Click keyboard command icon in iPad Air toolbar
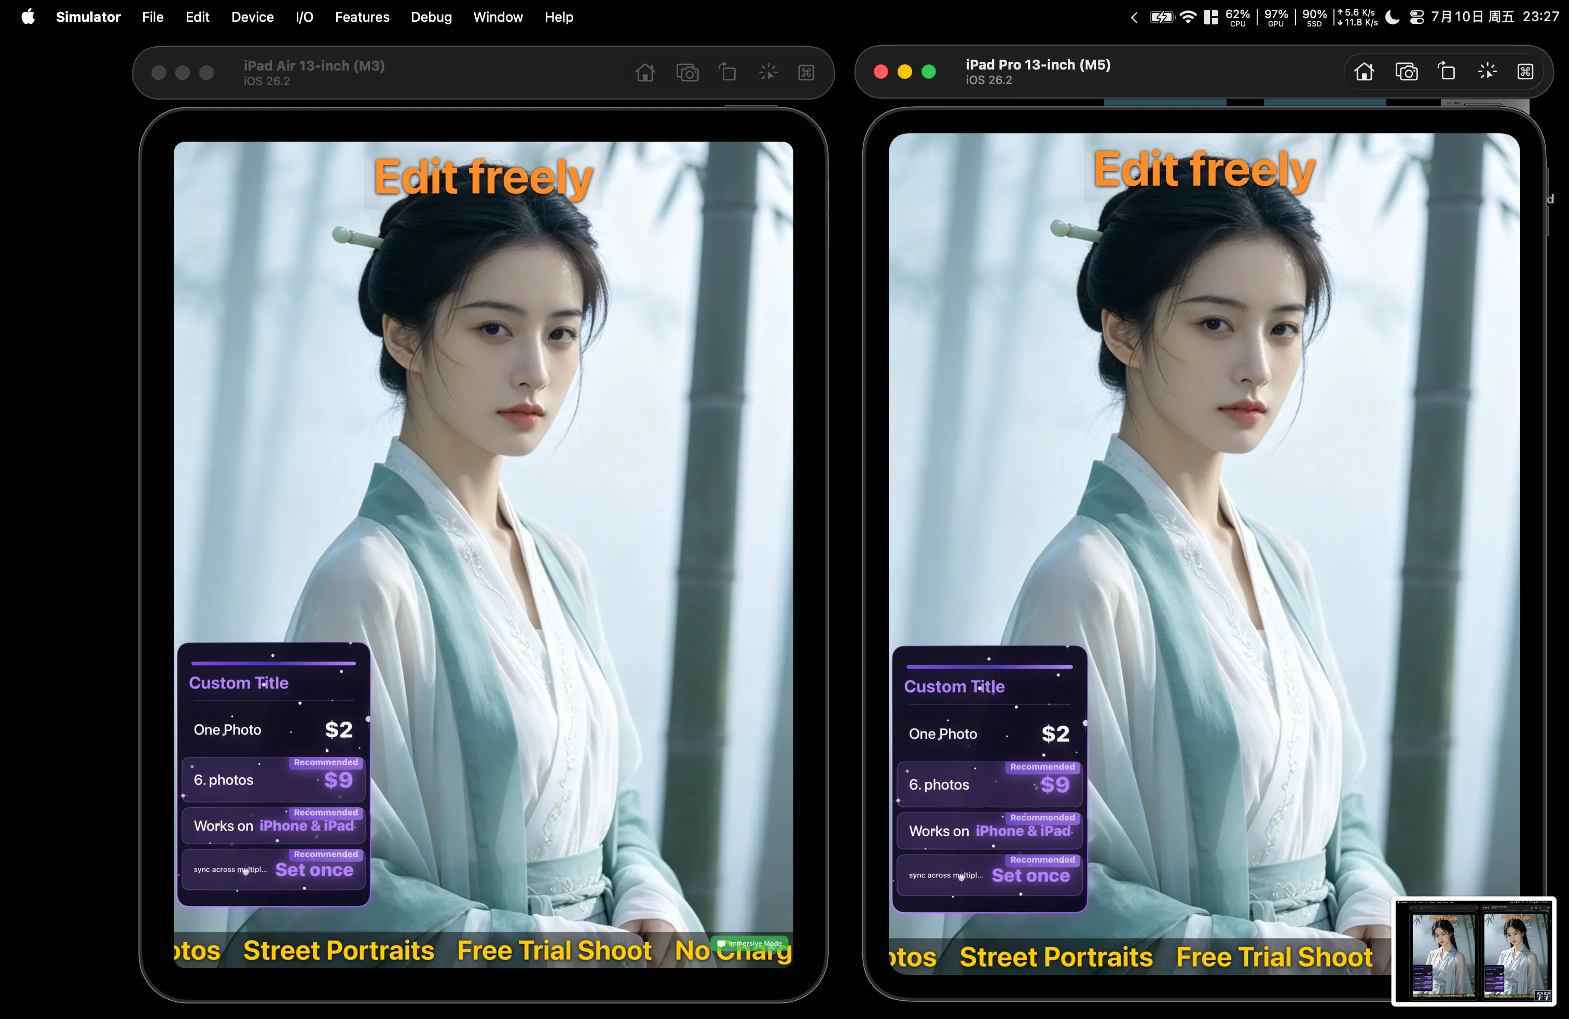 tap(806, 73)
